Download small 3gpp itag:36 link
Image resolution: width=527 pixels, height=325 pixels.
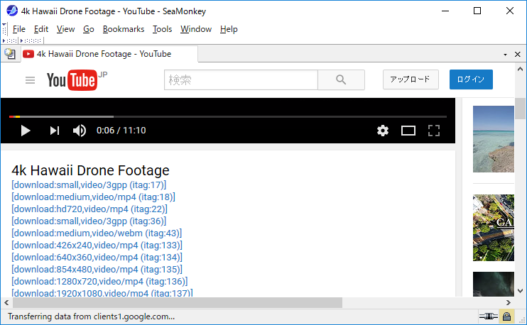click(89, 221)
